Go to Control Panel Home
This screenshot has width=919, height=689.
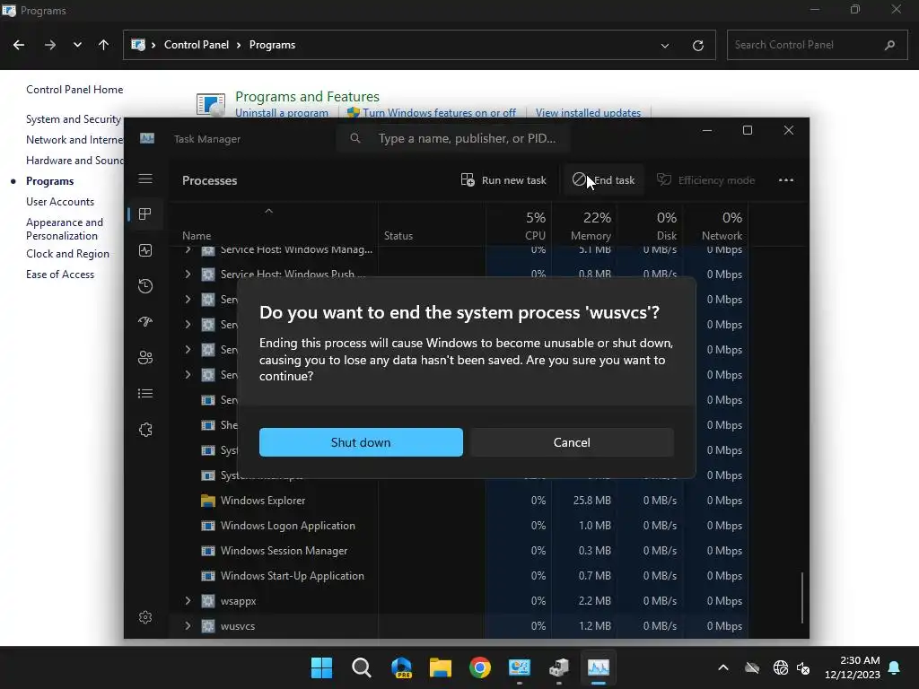[74, 90]
